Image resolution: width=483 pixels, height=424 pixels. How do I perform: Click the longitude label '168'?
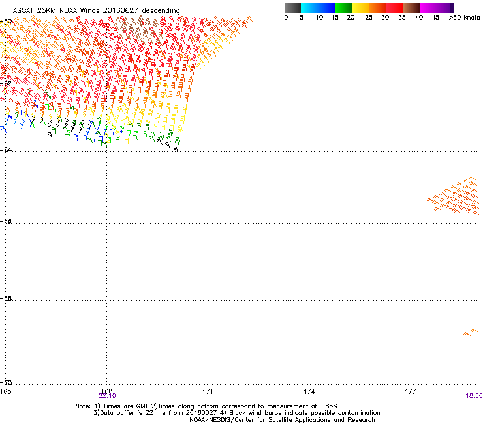point(106,391)
